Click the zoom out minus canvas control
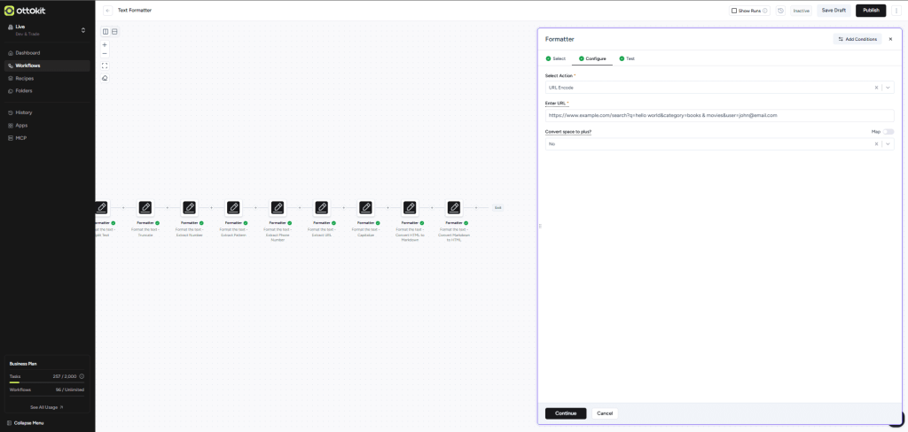 pos(105,54)
